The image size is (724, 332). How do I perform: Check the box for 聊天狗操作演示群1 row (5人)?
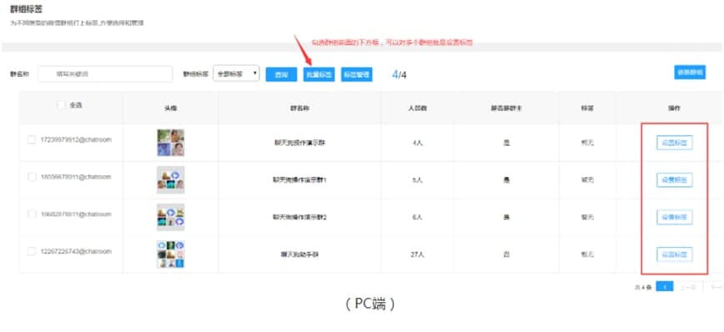[32, 177]
